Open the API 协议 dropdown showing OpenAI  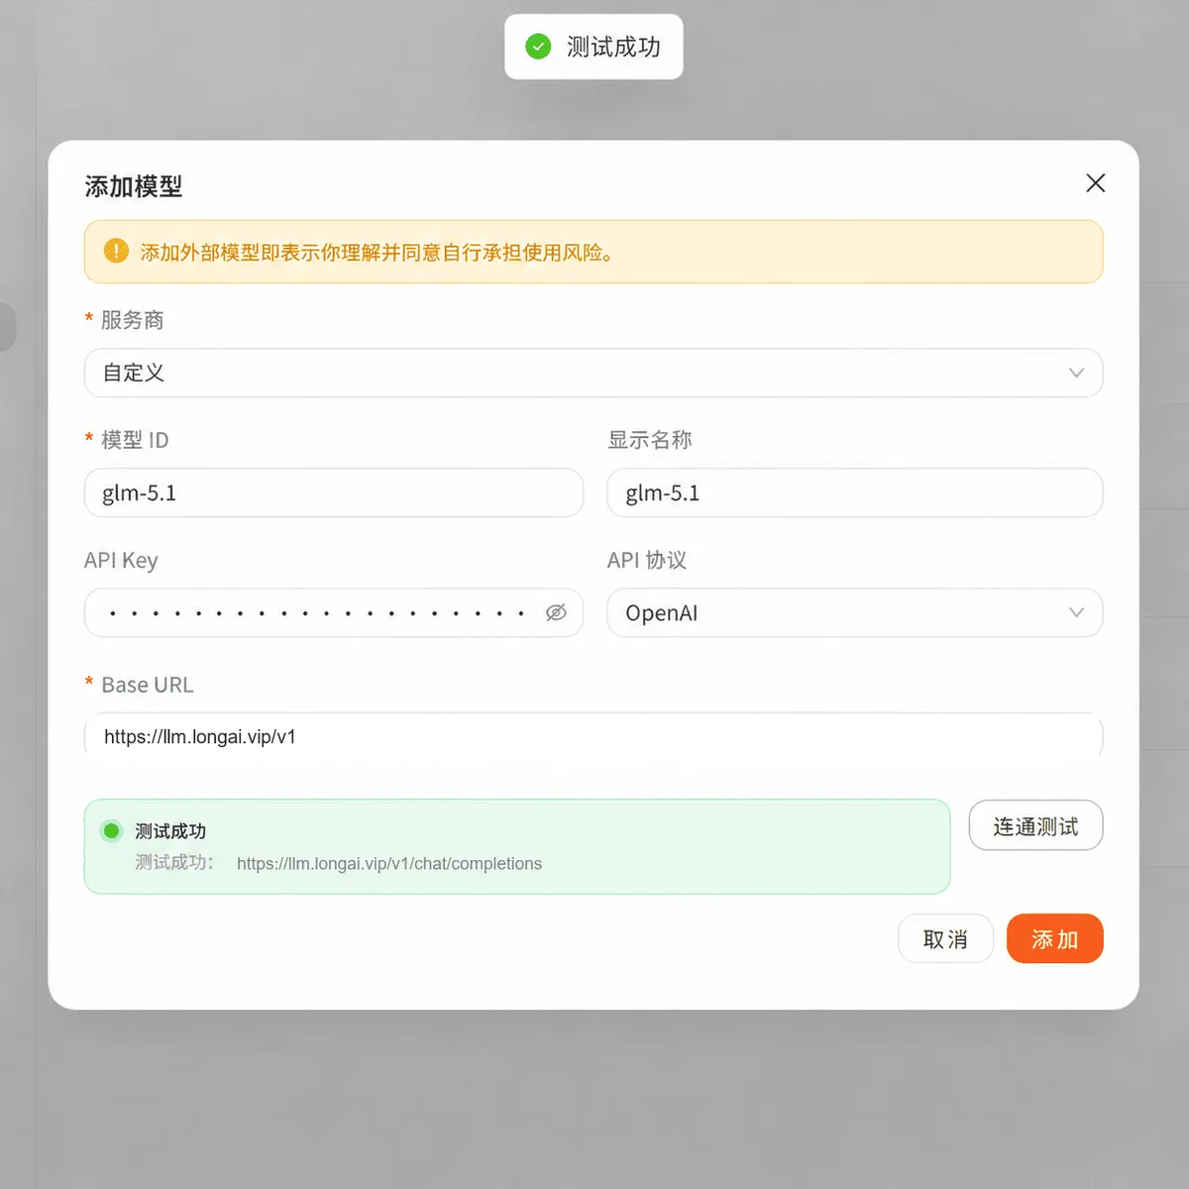click(854, 612)
